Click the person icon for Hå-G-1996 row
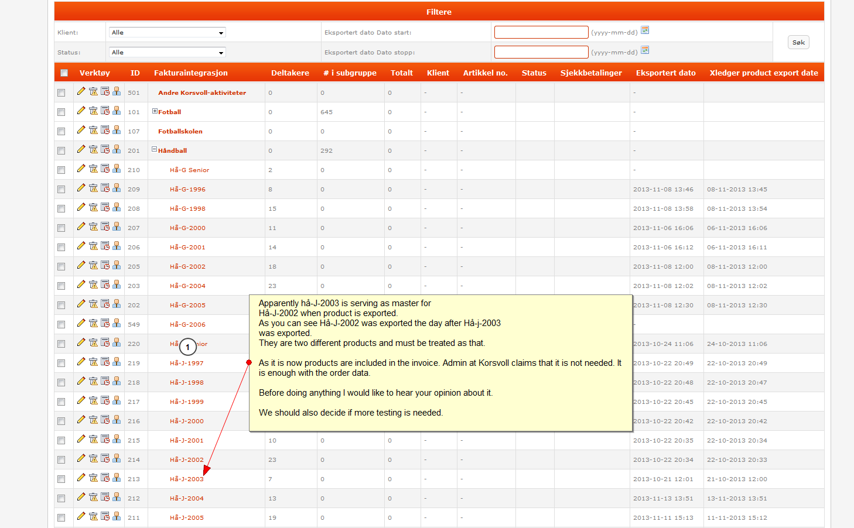This screenshot has width=854, height=528. point(117,188)
